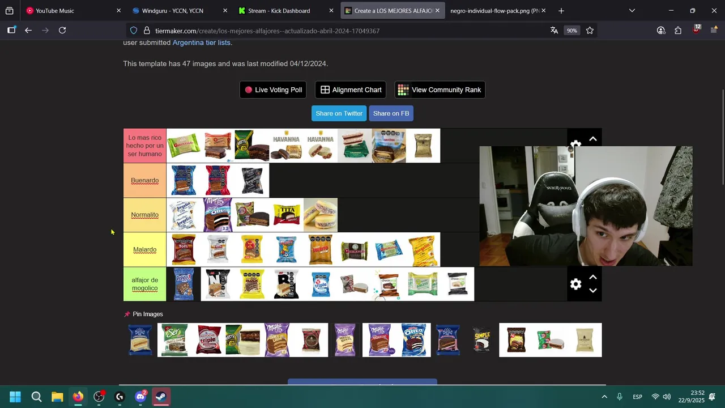List all tabs dropdown arrow
This screenshot has width=725, height=408.
click(632, 11)
